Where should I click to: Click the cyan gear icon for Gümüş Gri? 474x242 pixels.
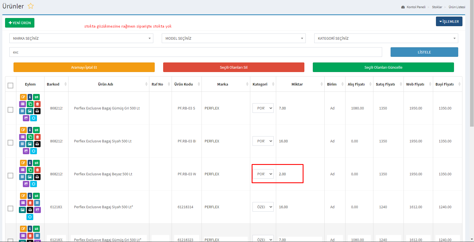[x=34, y=118]
